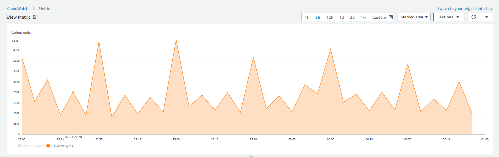Open the Metrics breadcrumb
499x157 pixels.
point(45,8)
